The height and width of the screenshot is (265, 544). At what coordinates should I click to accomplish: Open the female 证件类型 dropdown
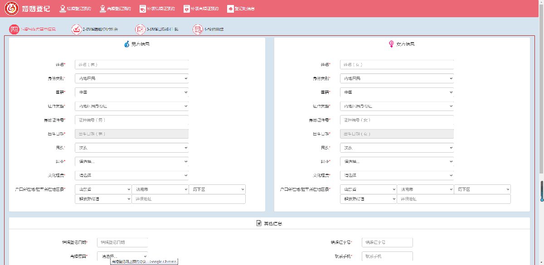(x=397, y=106)
